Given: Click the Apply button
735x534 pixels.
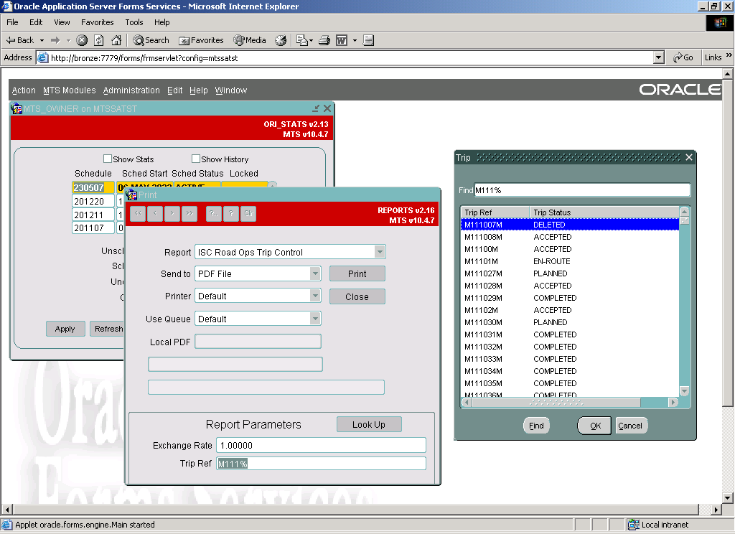Looking at the screenshot, I should [65, 329].
